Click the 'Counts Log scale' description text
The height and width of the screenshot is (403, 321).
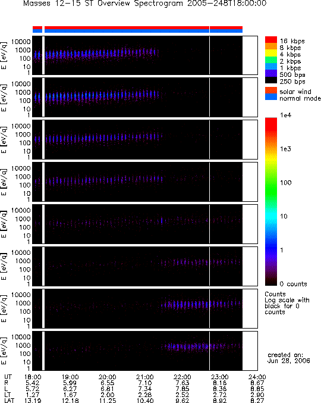coord(287,303)
